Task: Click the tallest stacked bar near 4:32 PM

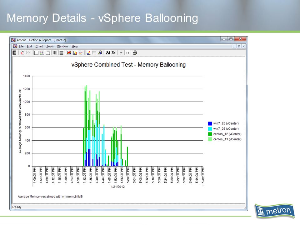Action: point(87,126)
